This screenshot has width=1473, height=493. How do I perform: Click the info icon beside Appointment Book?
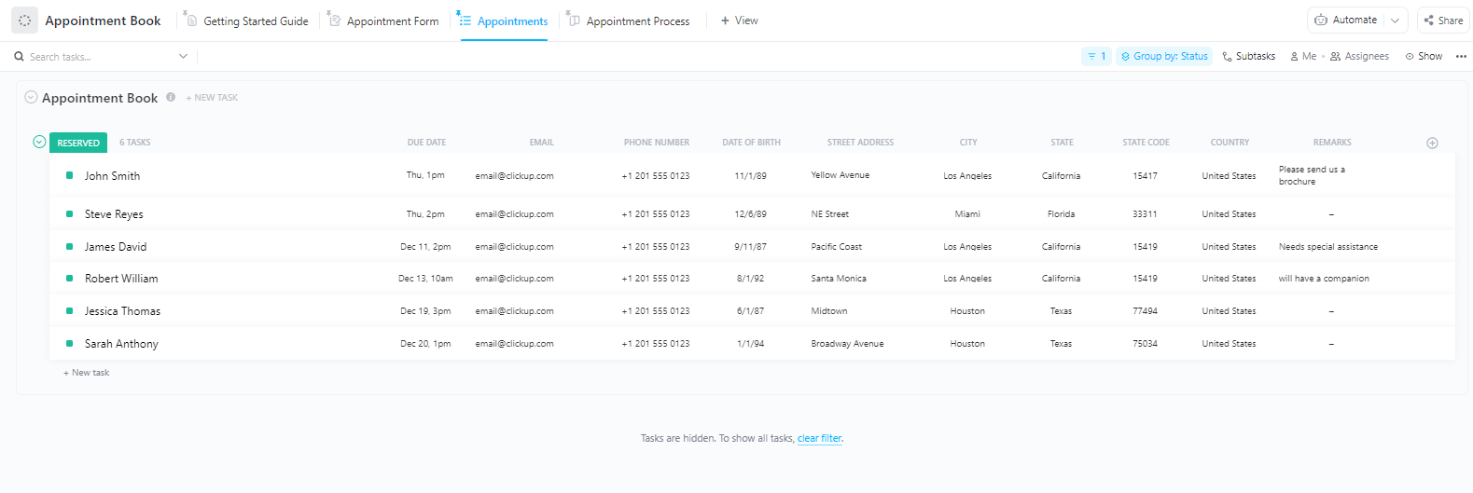pyautogui.click(x=171, y=97)
